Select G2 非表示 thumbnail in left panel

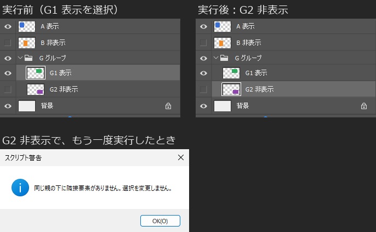tap(36, 89)
